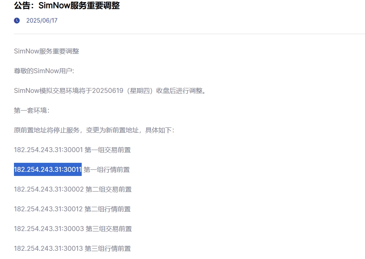Click the heading '第一套环境:'
Image resolution: width=365 pixels, height=259 pixels.
pyautogui.click(x=32, y=110)
